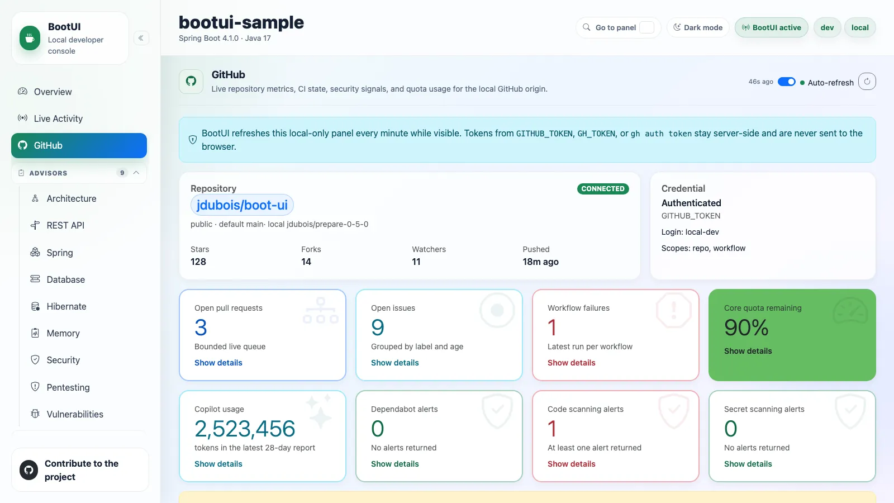This screenshot has height=503, width=894.
Task: Click Contribute to the project
Action: (x=80, y=470)
